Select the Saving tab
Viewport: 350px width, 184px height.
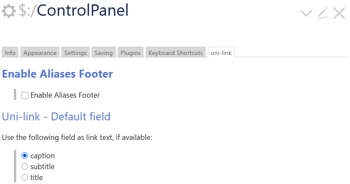click(x=104, y=53)
